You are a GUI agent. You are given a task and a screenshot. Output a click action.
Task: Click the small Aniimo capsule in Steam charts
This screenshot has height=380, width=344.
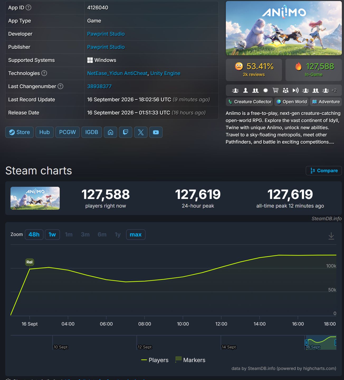(x=35, y=198)
